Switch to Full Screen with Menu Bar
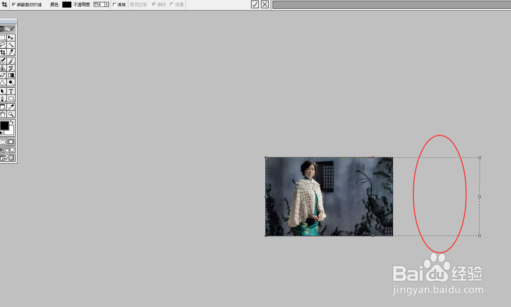 [x=7, y=150]
